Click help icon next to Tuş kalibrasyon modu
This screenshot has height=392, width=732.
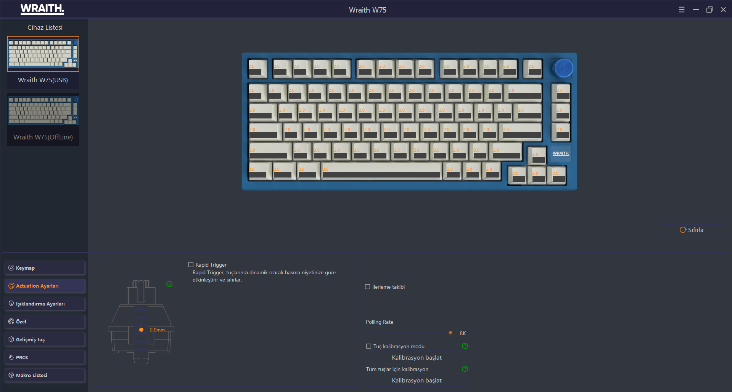(465, 346)
